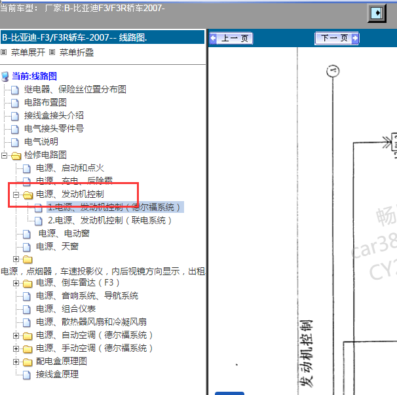The height and width of the screenshot is (395, 397).
Task: Click folder icon of 电源、倒车雷达（F3）
Action: click(28, 284)
